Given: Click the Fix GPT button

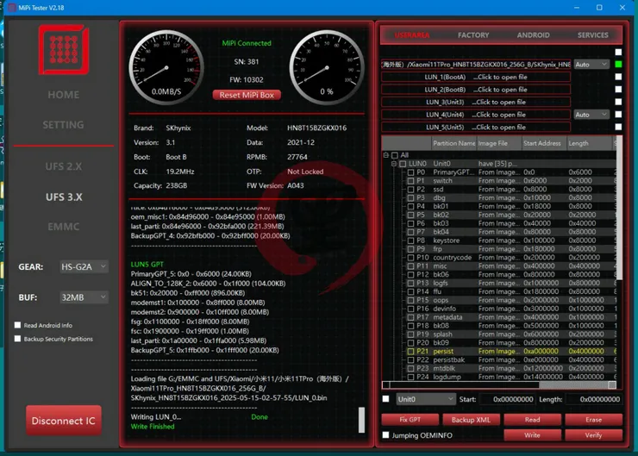Looking at the screenshot, I should pyautogui.click(x=410, y=420).
